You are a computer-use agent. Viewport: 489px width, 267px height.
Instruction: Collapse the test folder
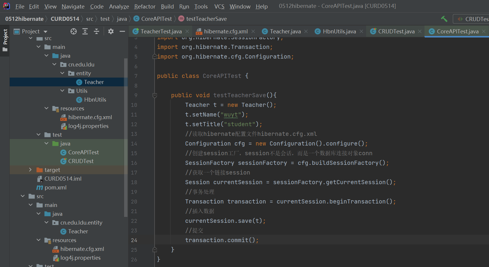point(38,135)
